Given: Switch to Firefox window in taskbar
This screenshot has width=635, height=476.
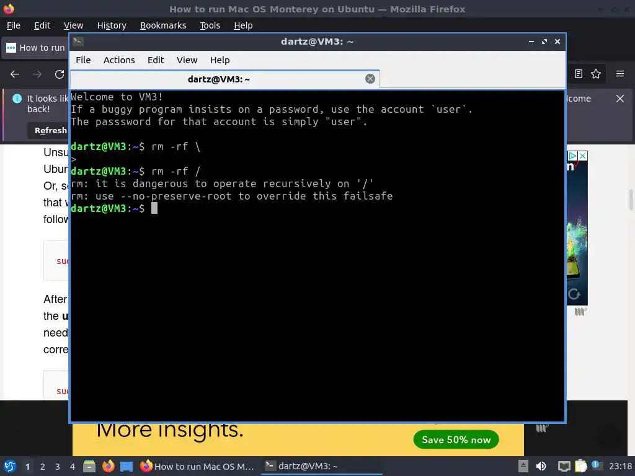Looking at the screenshot, I should coord(197,466).
